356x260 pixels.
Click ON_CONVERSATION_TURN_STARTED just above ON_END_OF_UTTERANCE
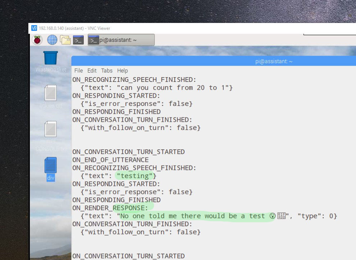point(128,152)
